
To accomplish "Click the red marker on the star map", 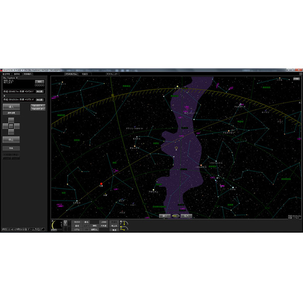I will pyautogui.click(x=101, y=184).
